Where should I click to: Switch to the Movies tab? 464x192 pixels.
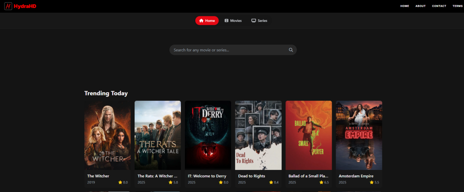tap(233, 21)
